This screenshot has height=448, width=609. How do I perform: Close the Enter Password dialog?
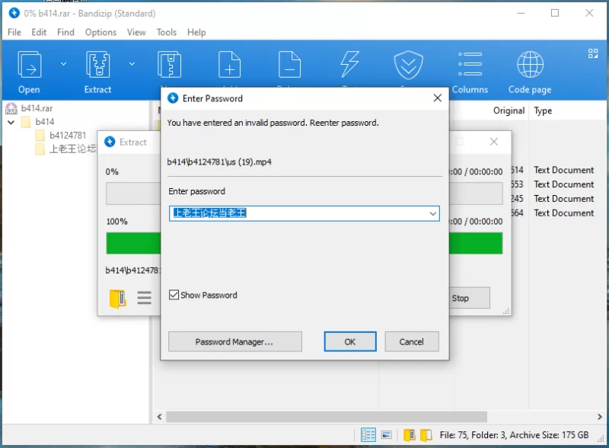(x=437, y=98)
